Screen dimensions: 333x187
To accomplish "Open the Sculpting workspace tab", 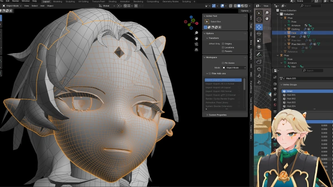I will (70, 1).
